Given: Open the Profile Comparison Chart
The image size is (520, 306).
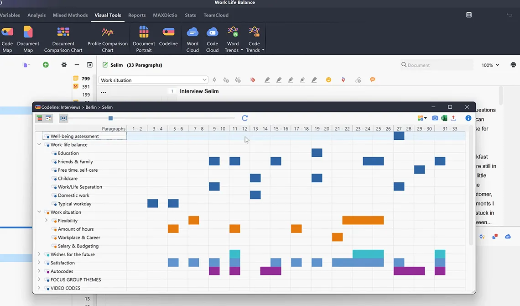Looking at the screenshot, I should coord(108,39).
